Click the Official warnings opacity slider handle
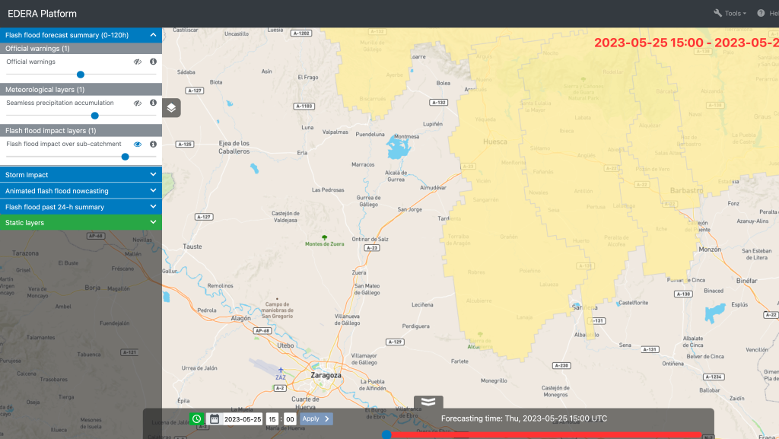779x439 pixels. [80, 75]
